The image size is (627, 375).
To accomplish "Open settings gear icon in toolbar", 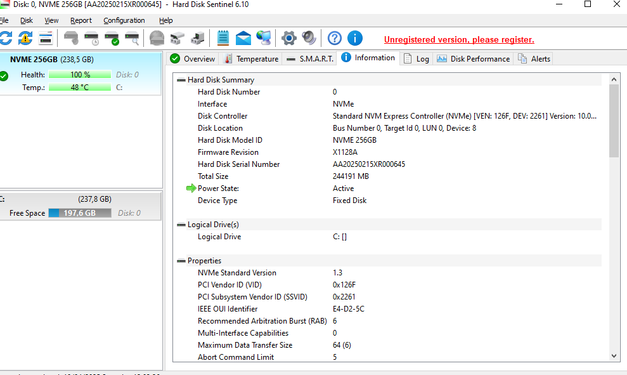I will (289, 38).
